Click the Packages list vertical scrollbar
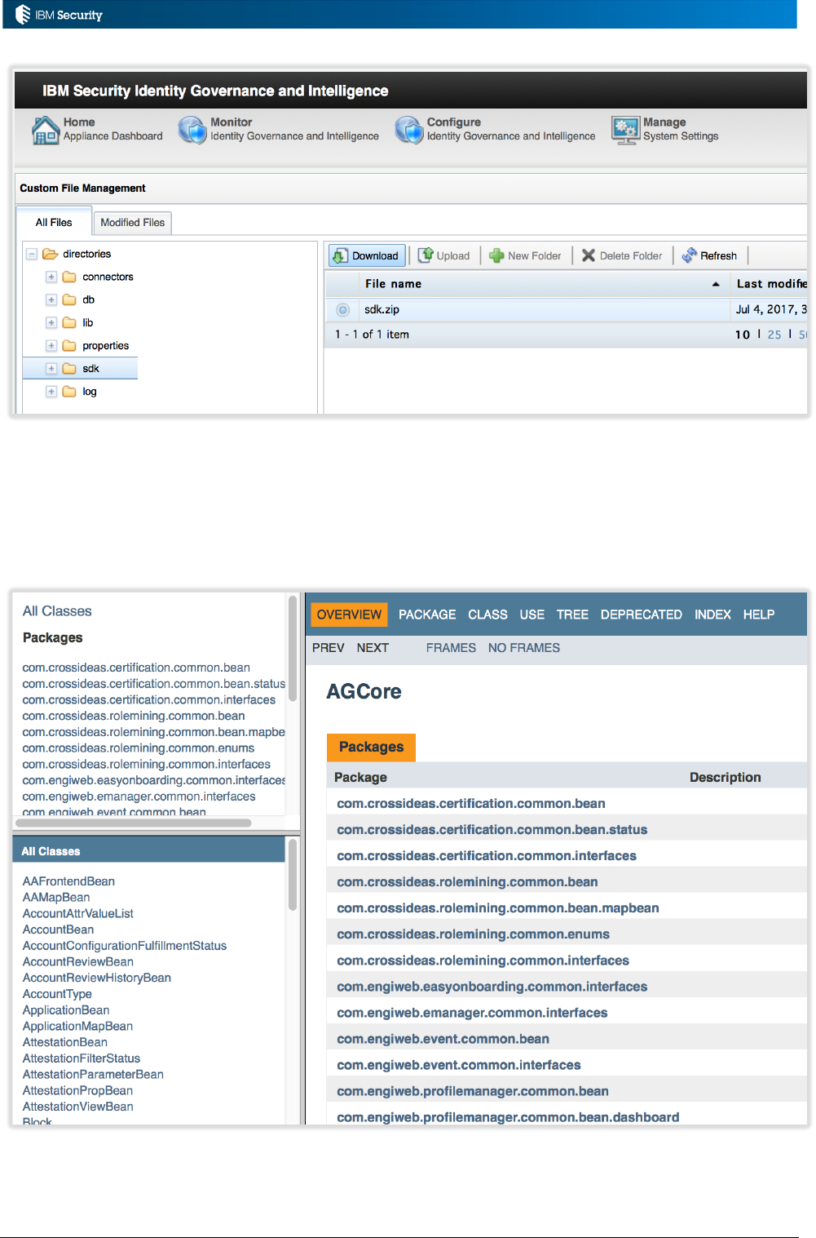This screenshot has width=816, height=1238. [293, 649]
